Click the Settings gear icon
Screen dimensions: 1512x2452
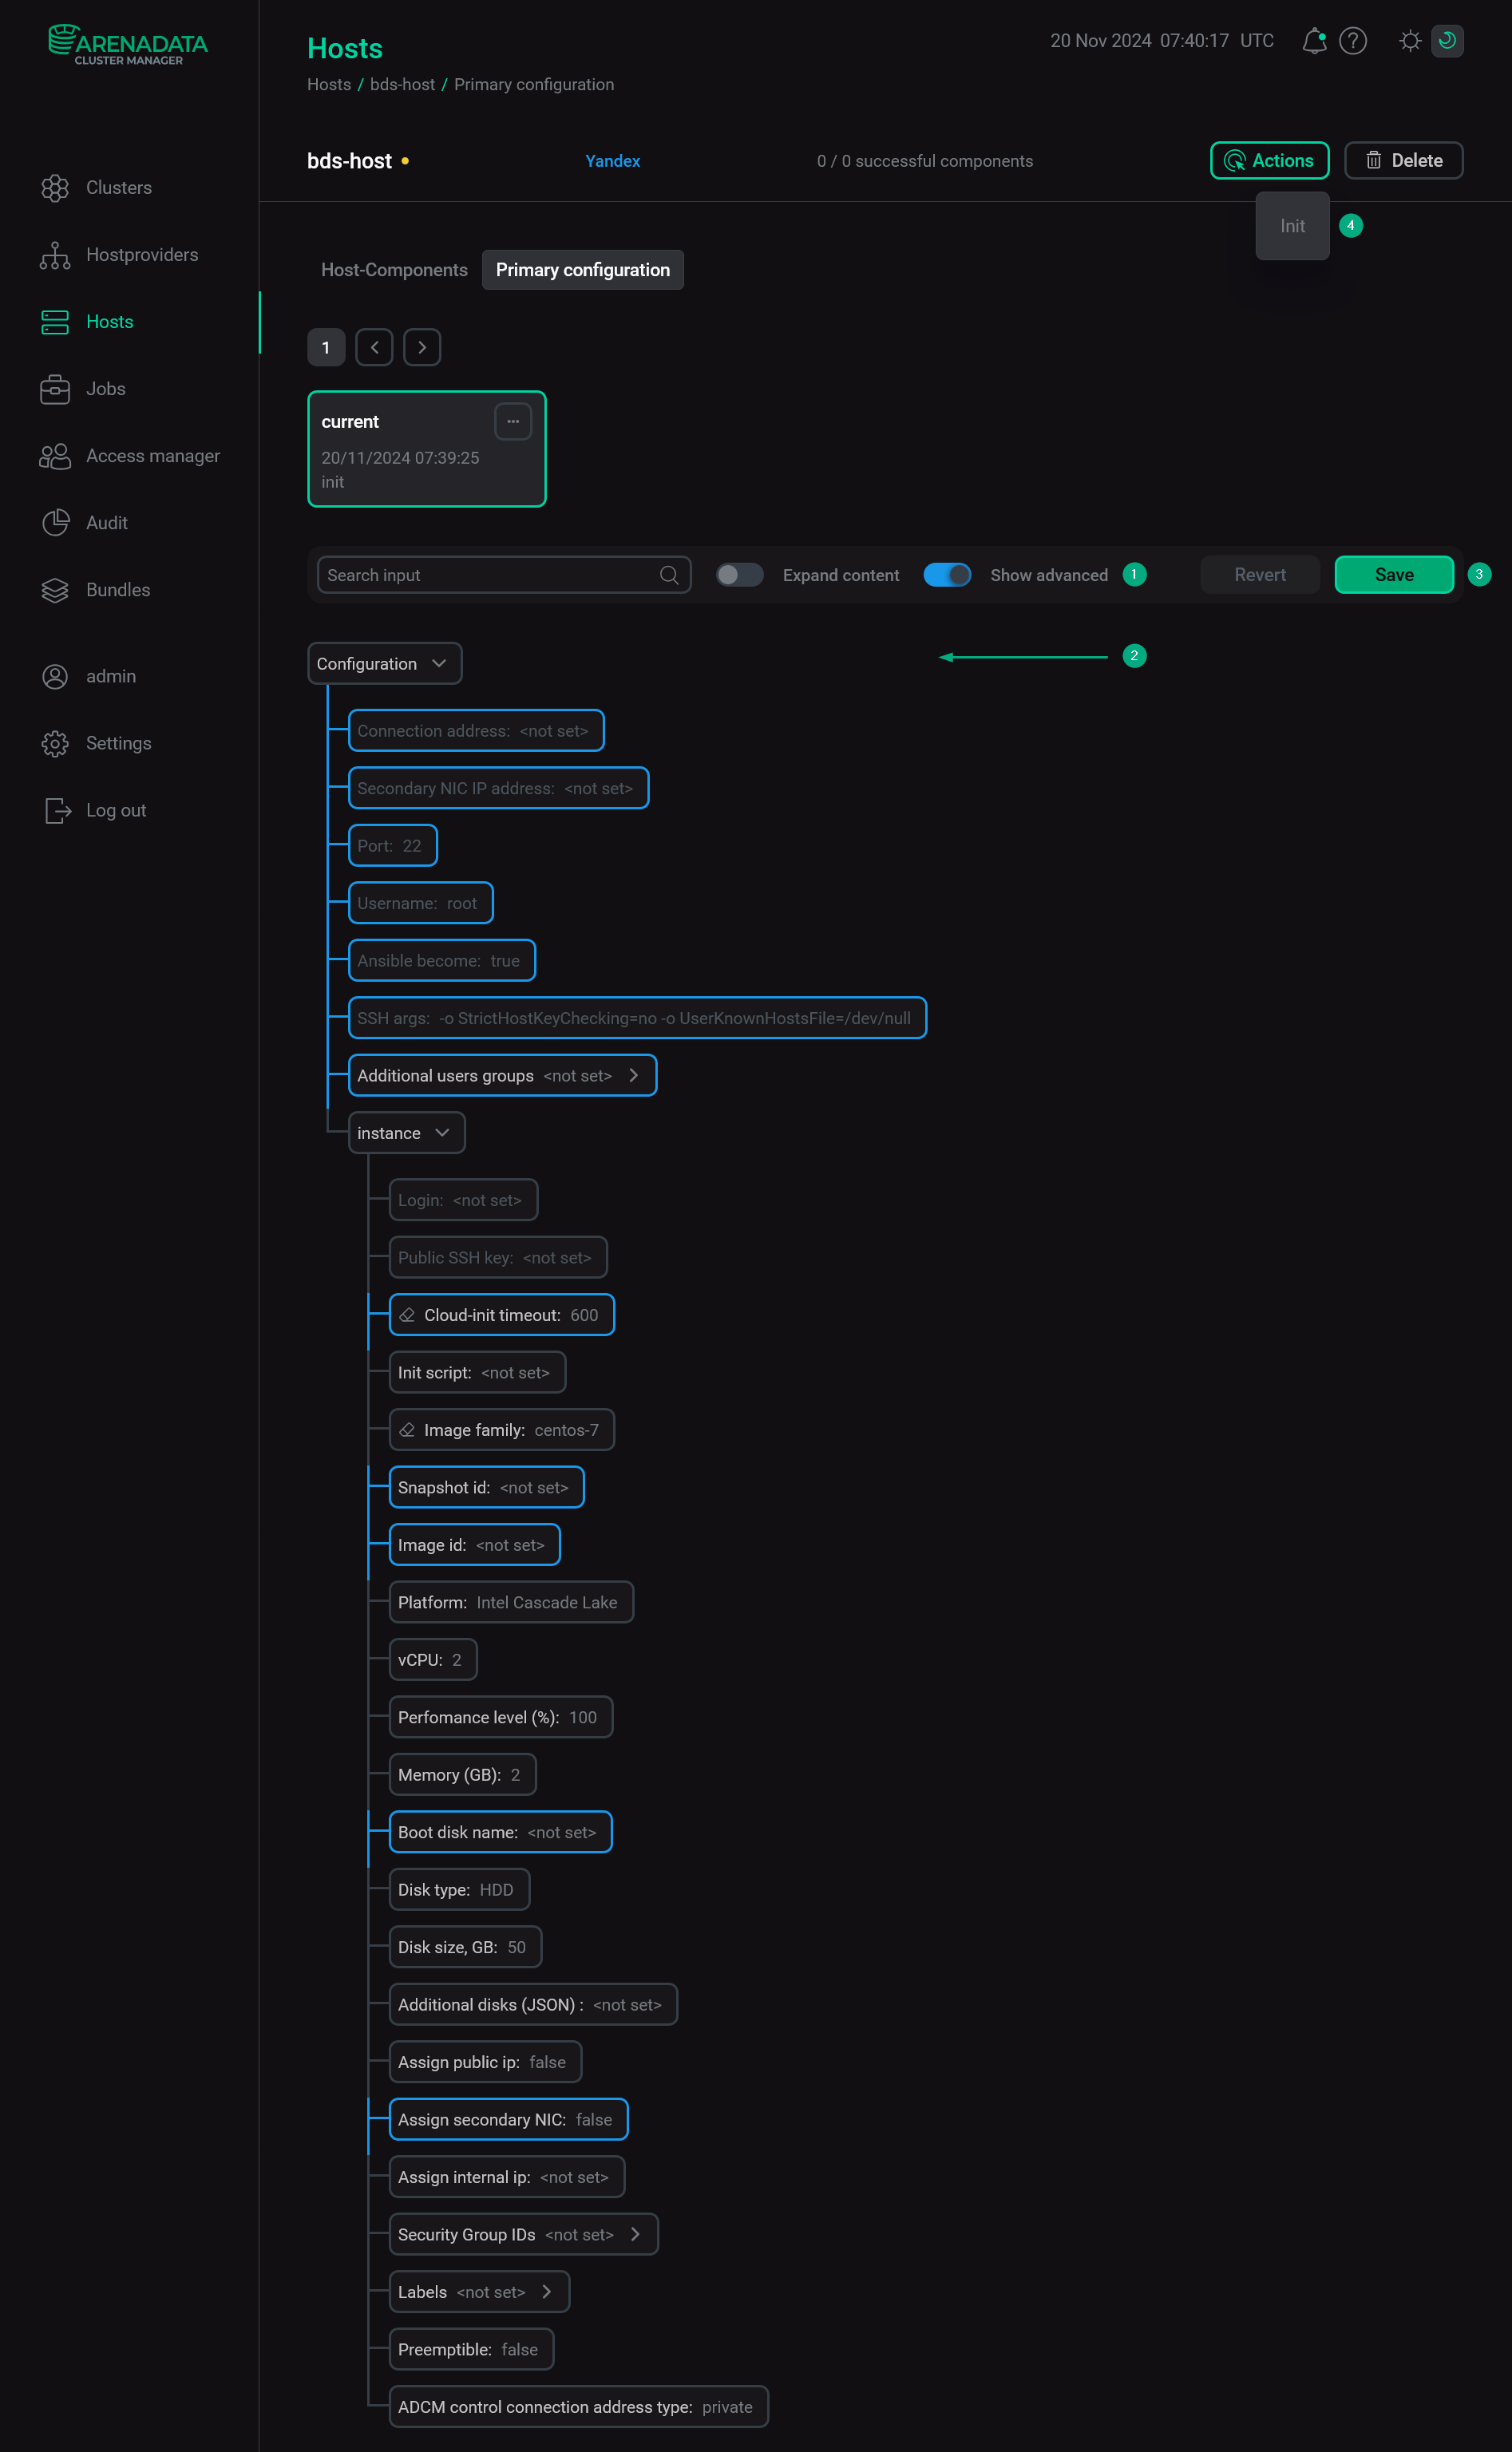click(x=55, y=744)
